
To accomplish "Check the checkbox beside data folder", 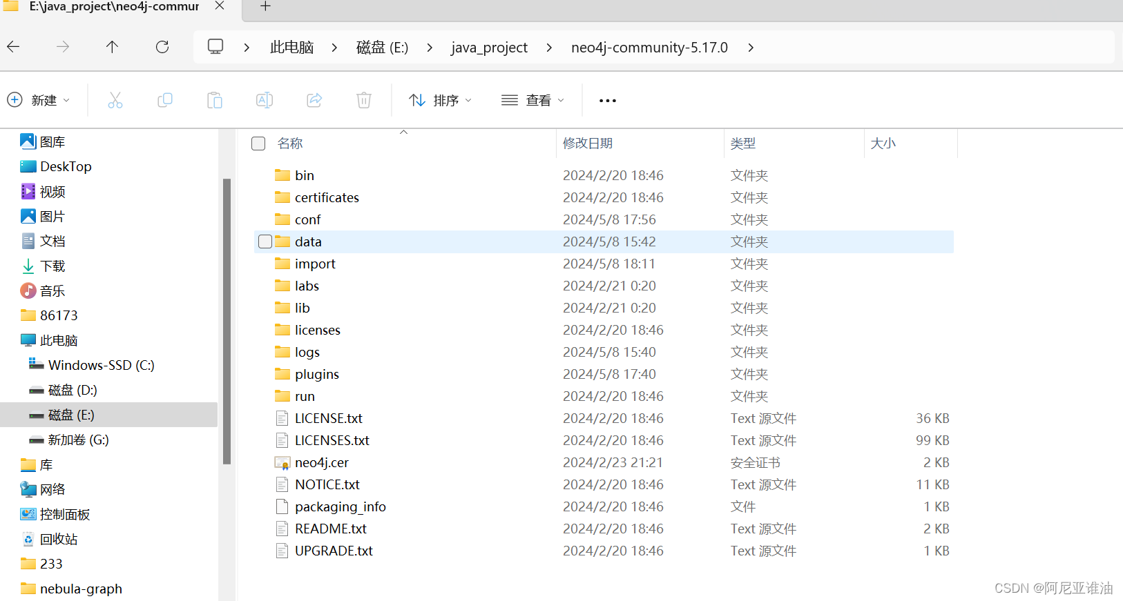I will click(265, 242).
